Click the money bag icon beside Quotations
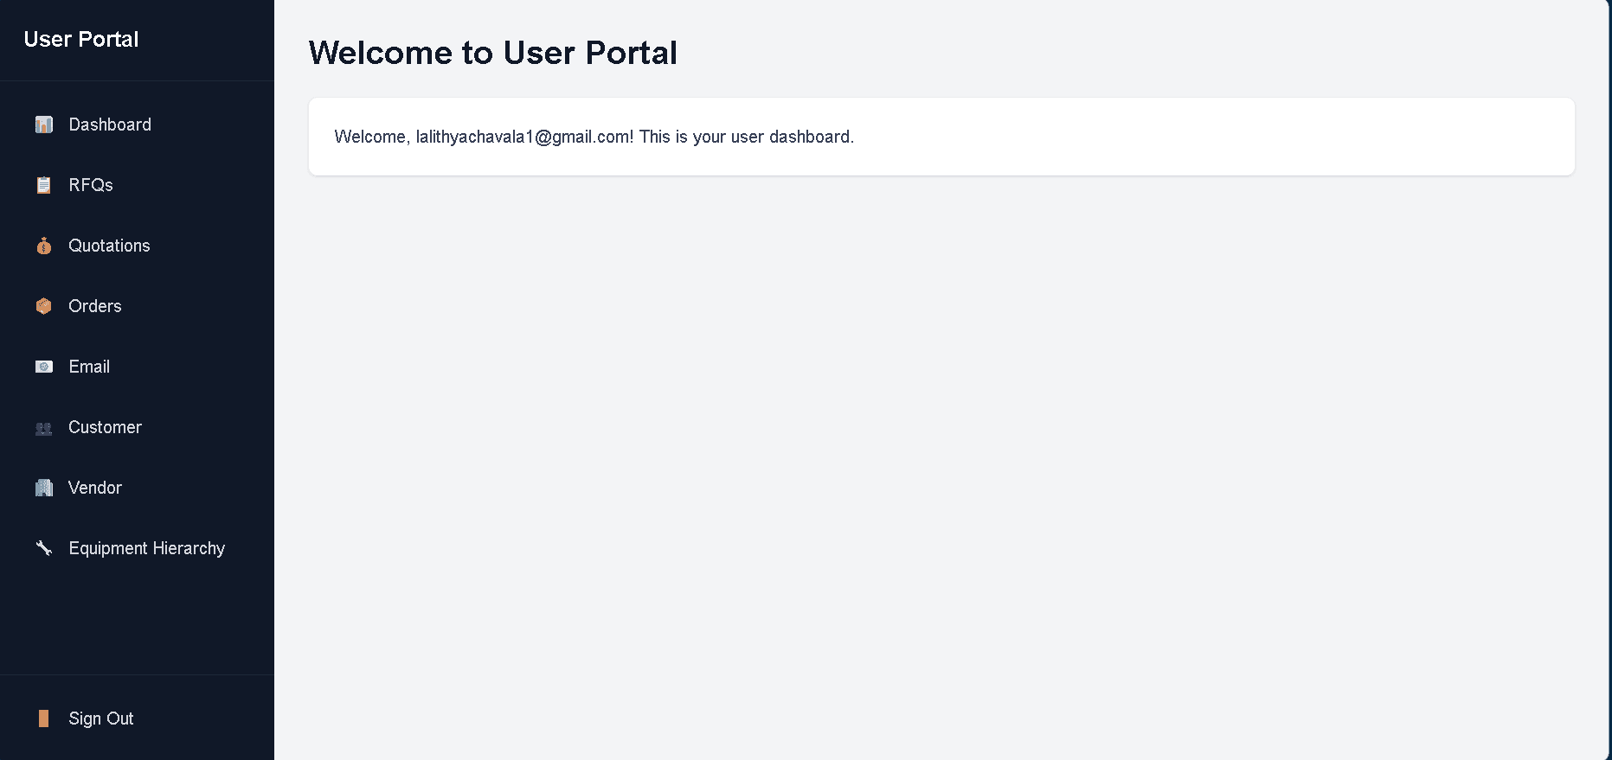This screenshot has height=760, width=1612. point(44,246)
